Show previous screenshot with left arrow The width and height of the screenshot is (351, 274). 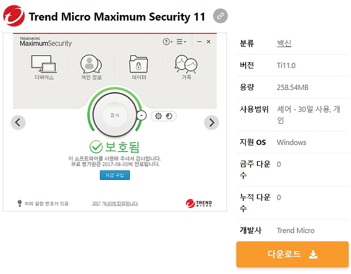click(x=18, y=123)
